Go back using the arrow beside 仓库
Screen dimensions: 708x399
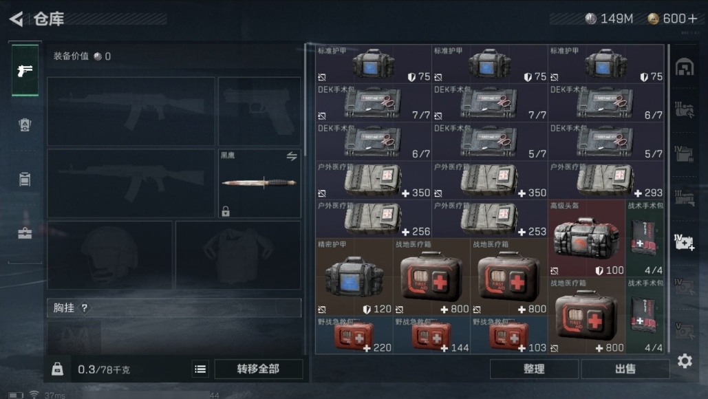point(16,19)
